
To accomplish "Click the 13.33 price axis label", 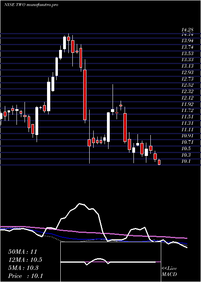I will click(x=188, y=60).
